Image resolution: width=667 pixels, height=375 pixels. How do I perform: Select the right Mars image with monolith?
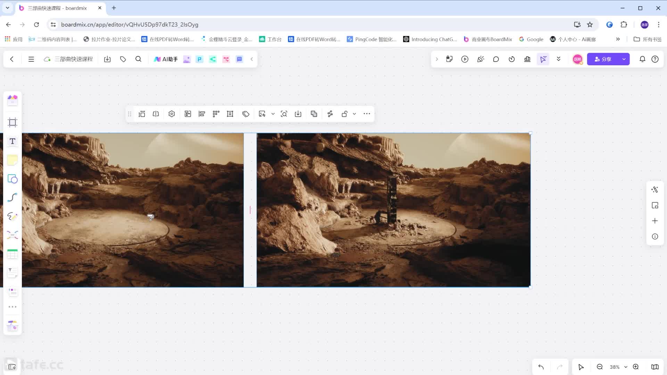pyautogui.click(x=394, y=210)
